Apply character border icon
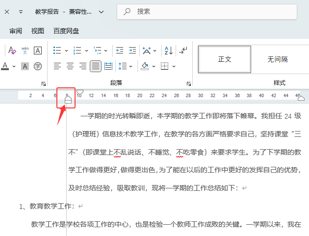 click(x=38, y=51)
